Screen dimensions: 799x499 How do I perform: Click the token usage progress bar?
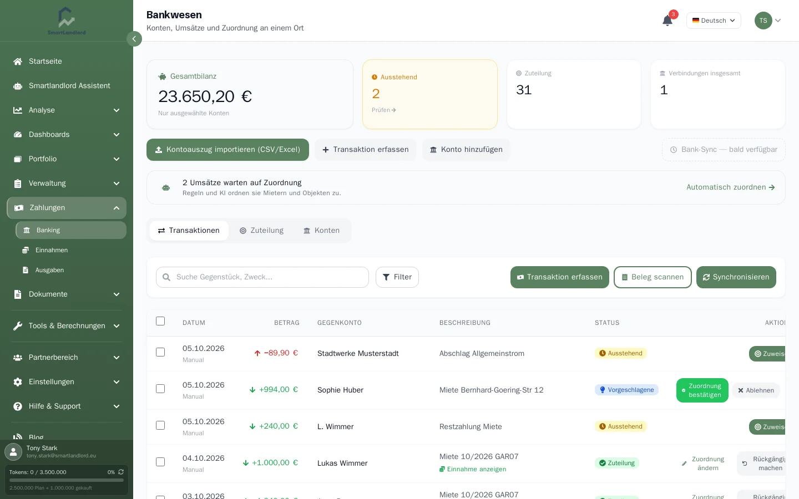(67, 480)
